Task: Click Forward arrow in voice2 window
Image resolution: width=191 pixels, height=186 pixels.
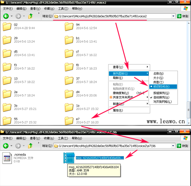Action: click(x=18, y=16)
